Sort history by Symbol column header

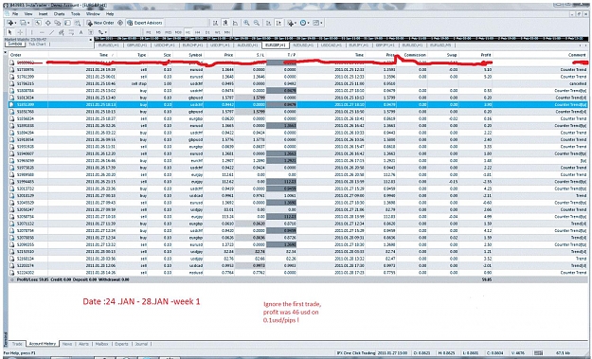pyautogui.click(x=195, y=55)
